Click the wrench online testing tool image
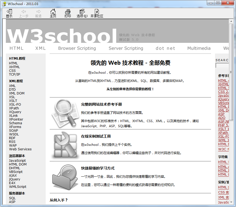Viewport: 236px width, 207px height. coord(64,145)
